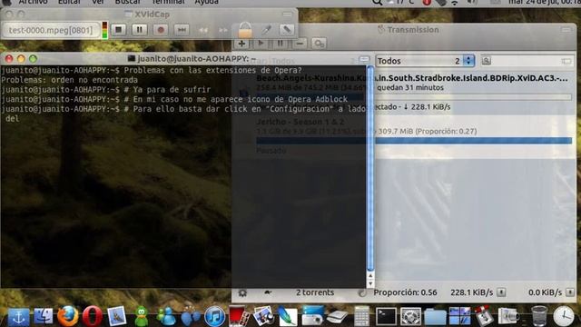Click the Proporción: 0.56 statistics indicator
581x327 pixels.
tap(405, 292)
